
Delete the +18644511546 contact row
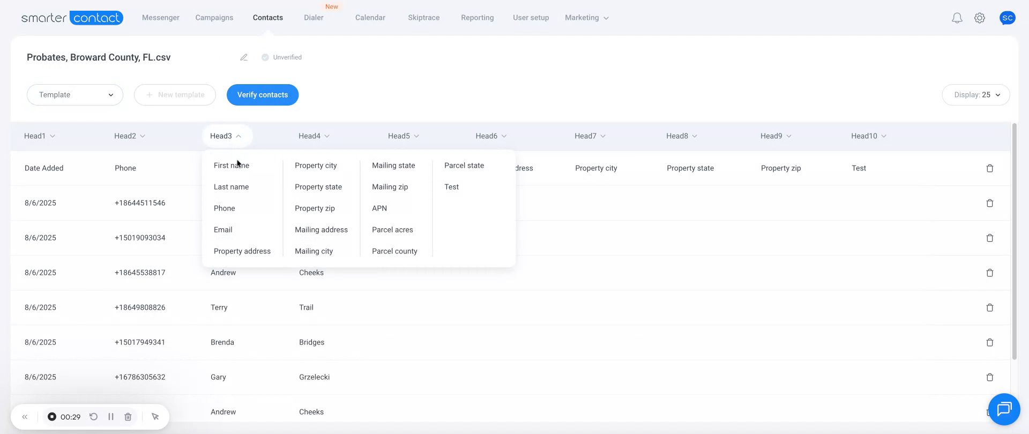[990, 203]
